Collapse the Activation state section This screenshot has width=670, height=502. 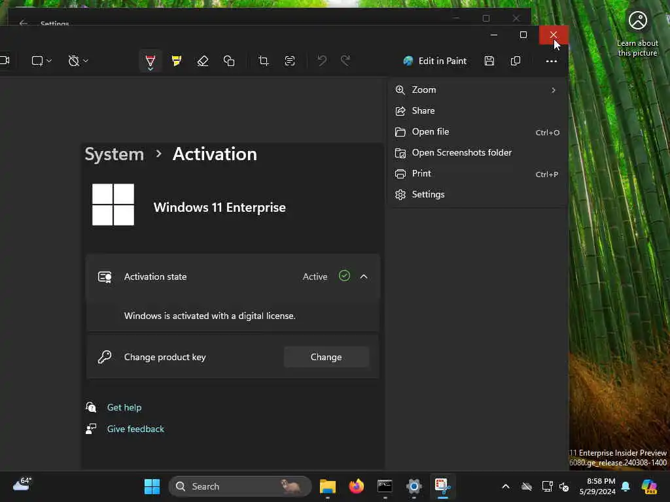364,276
